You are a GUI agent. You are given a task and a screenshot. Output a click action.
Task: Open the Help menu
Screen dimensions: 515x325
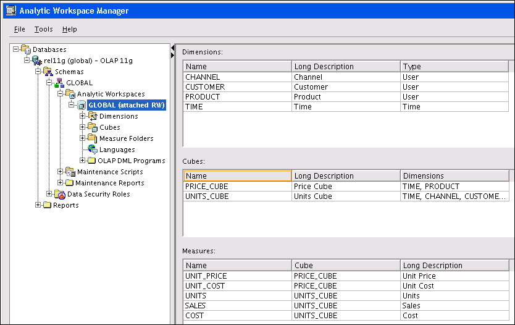click(x=69, y=29)
